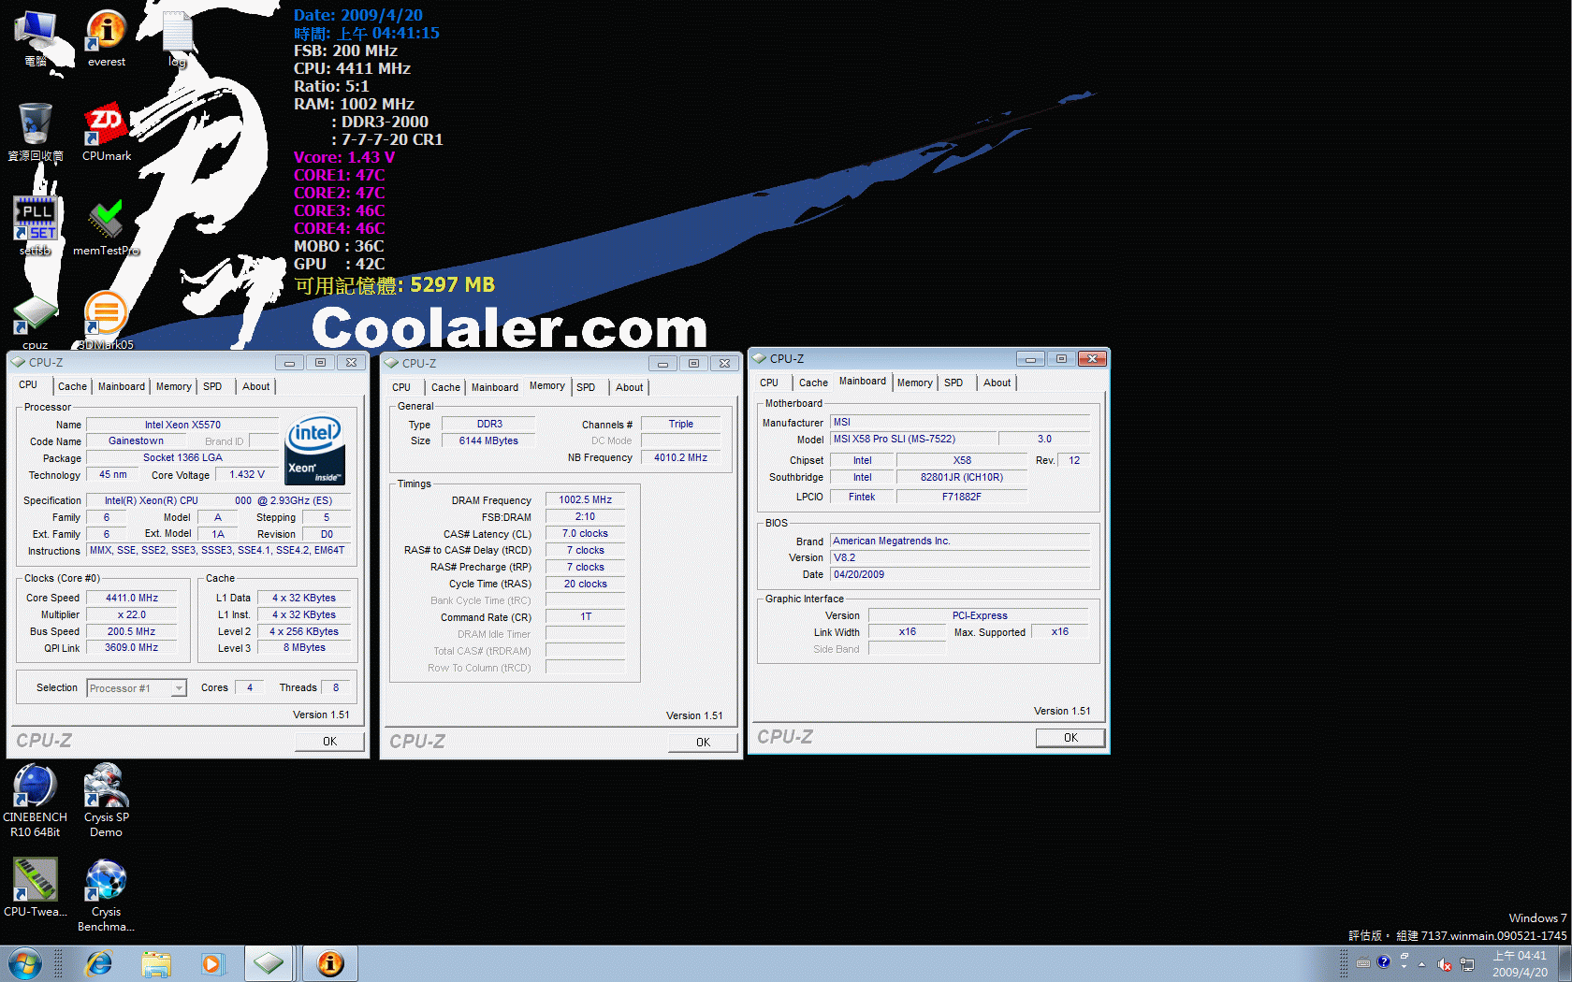Screen dimensions: 1572x982
Task: Open Internet Explorer from the taskbar
Action: (x=98, y=963)
